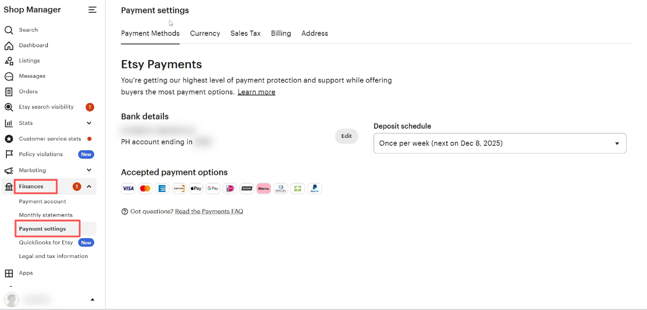Expand the Marketing submenu chevron
Image resolution: width=647 pixels, height=310 pixels.
(89, 171)
